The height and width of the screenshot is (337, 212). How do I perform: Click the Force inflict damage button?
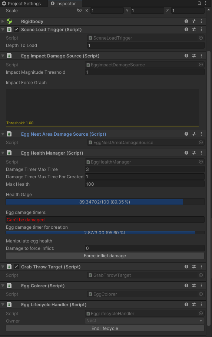pos(105,256)
